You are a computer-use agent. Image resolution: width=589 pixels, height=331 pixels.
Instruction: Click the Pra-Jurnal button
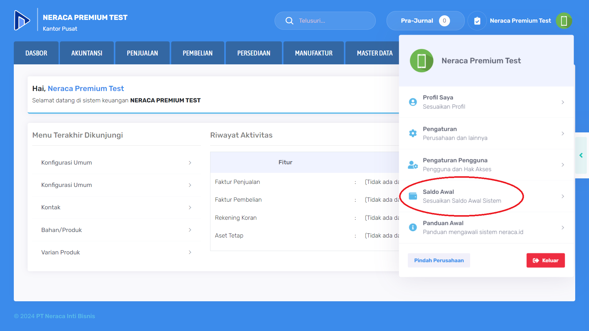(x=425, y=21)
